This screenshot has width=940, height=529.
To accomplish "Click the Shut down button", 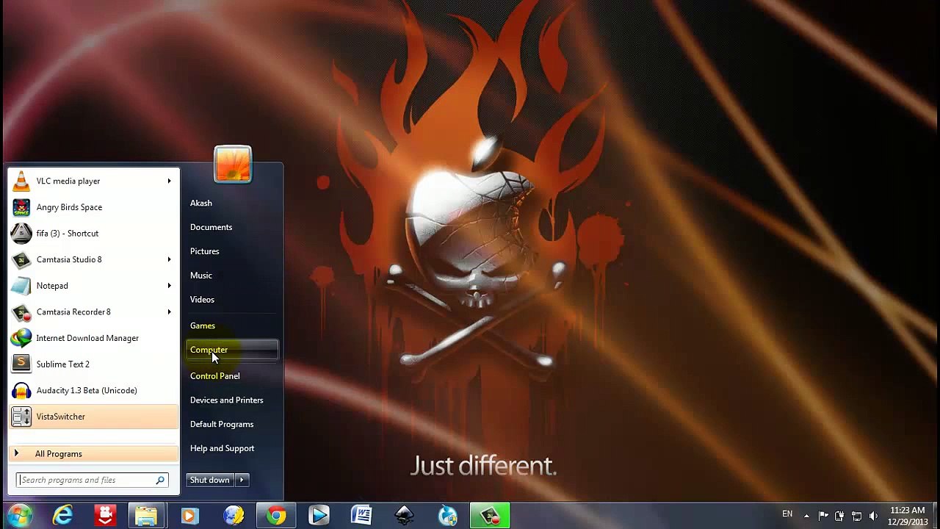I will tap(210, 480).
